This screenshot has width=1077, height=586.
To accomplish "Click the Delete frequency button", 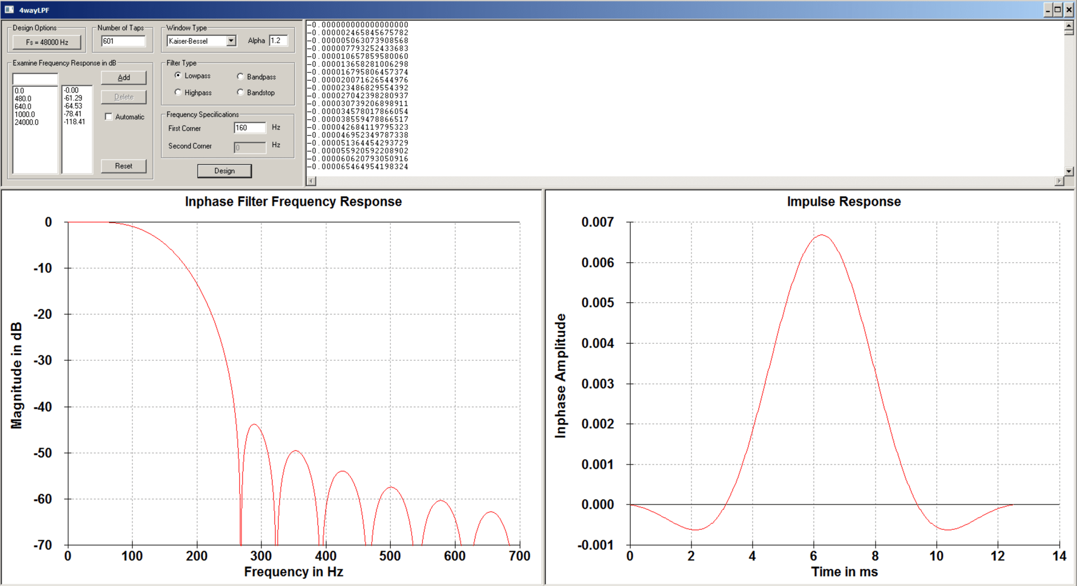I will click(x=124, y=97).
